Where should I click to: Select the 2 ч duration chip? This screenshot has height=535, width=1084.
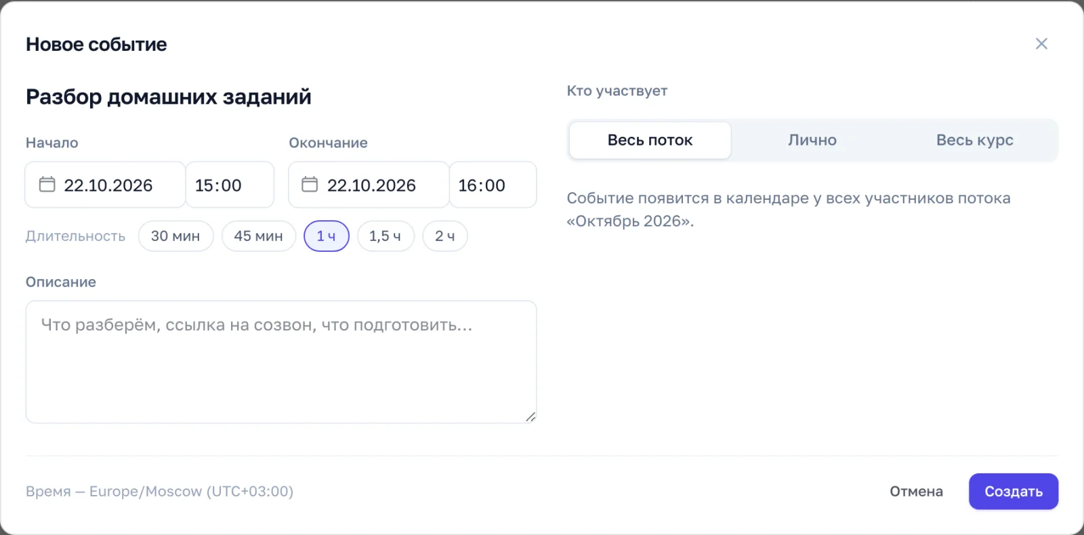click(x=445, y=236)
